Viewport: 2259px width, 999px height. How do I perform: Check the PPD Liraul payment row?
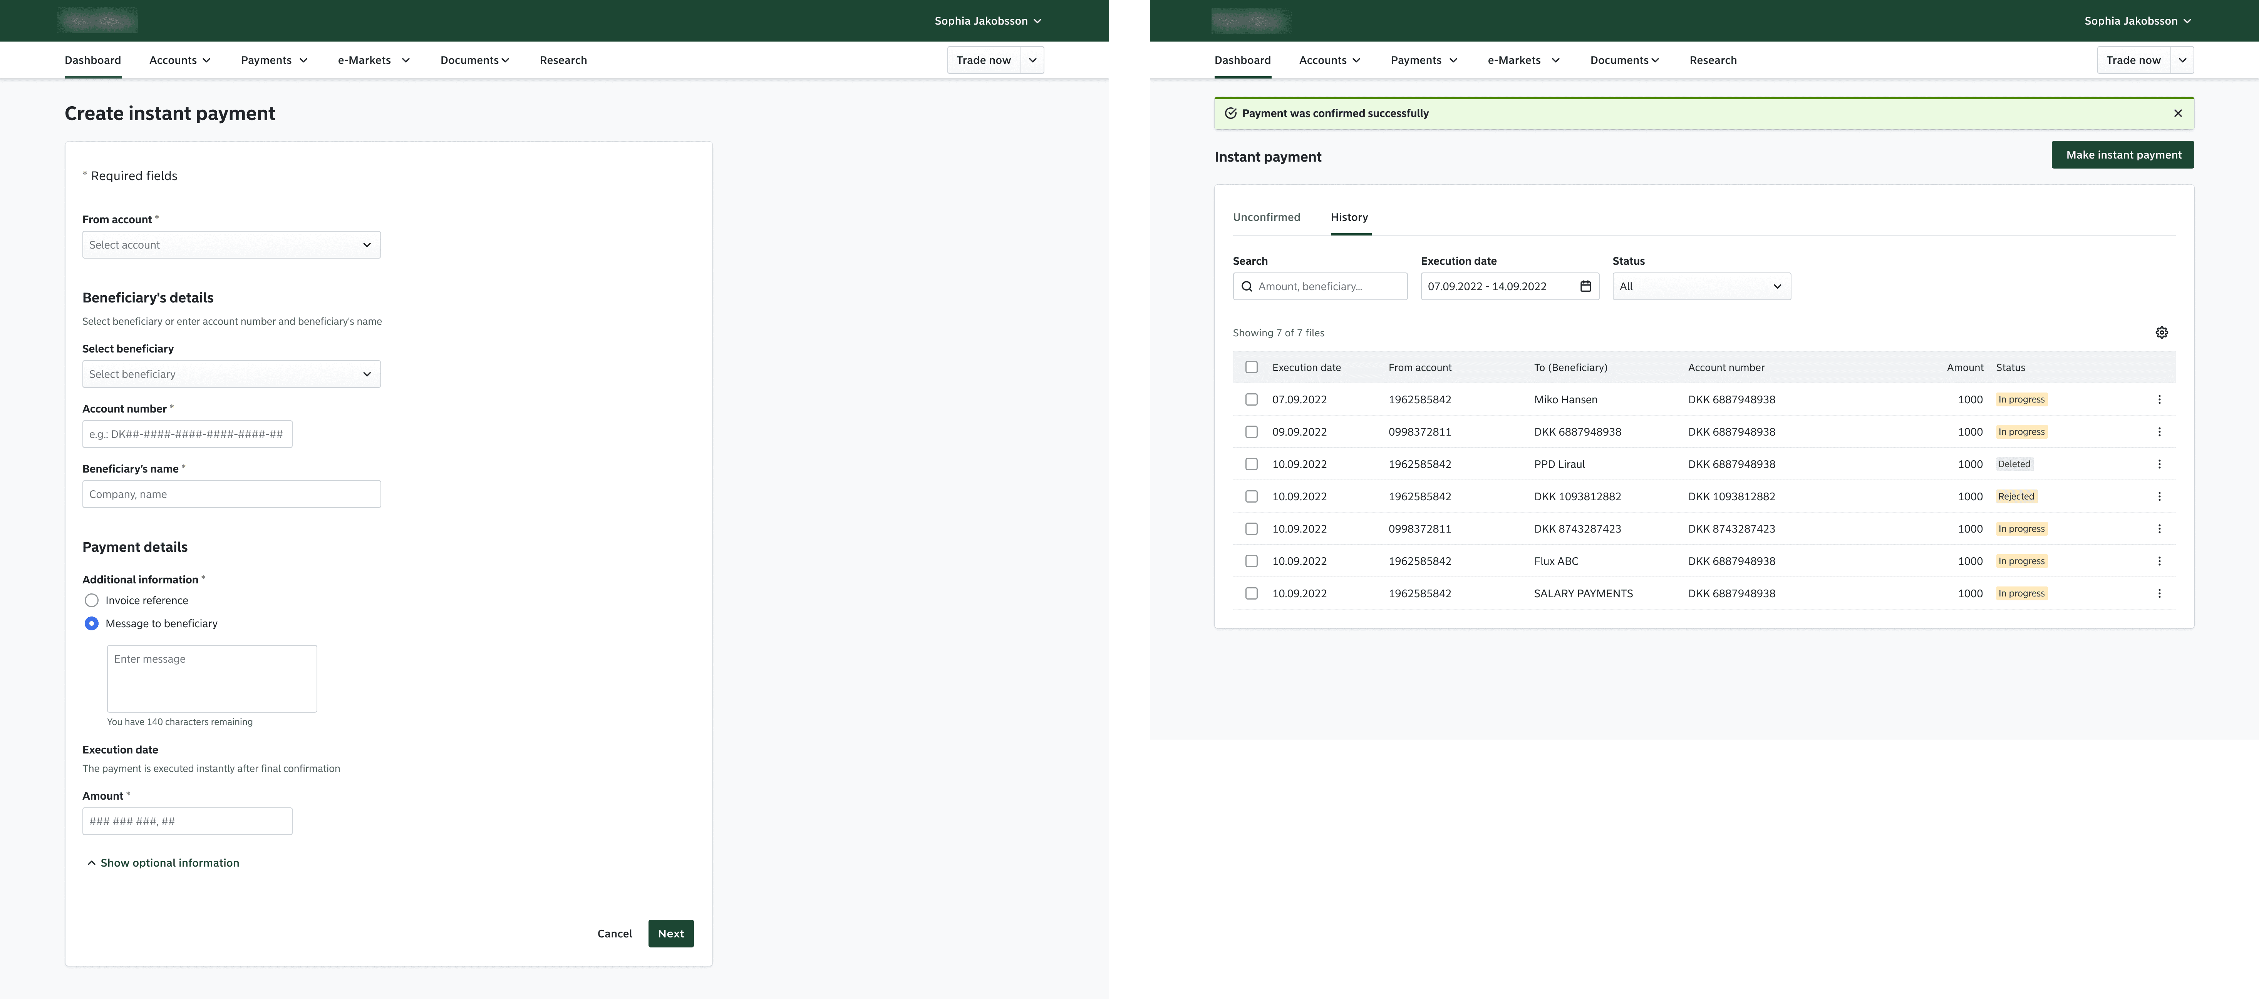(x=1252, y=464)
